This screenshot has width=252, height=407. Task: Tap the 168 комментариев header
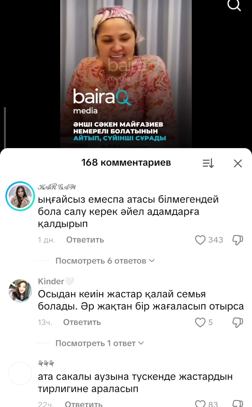pos(126,163)
